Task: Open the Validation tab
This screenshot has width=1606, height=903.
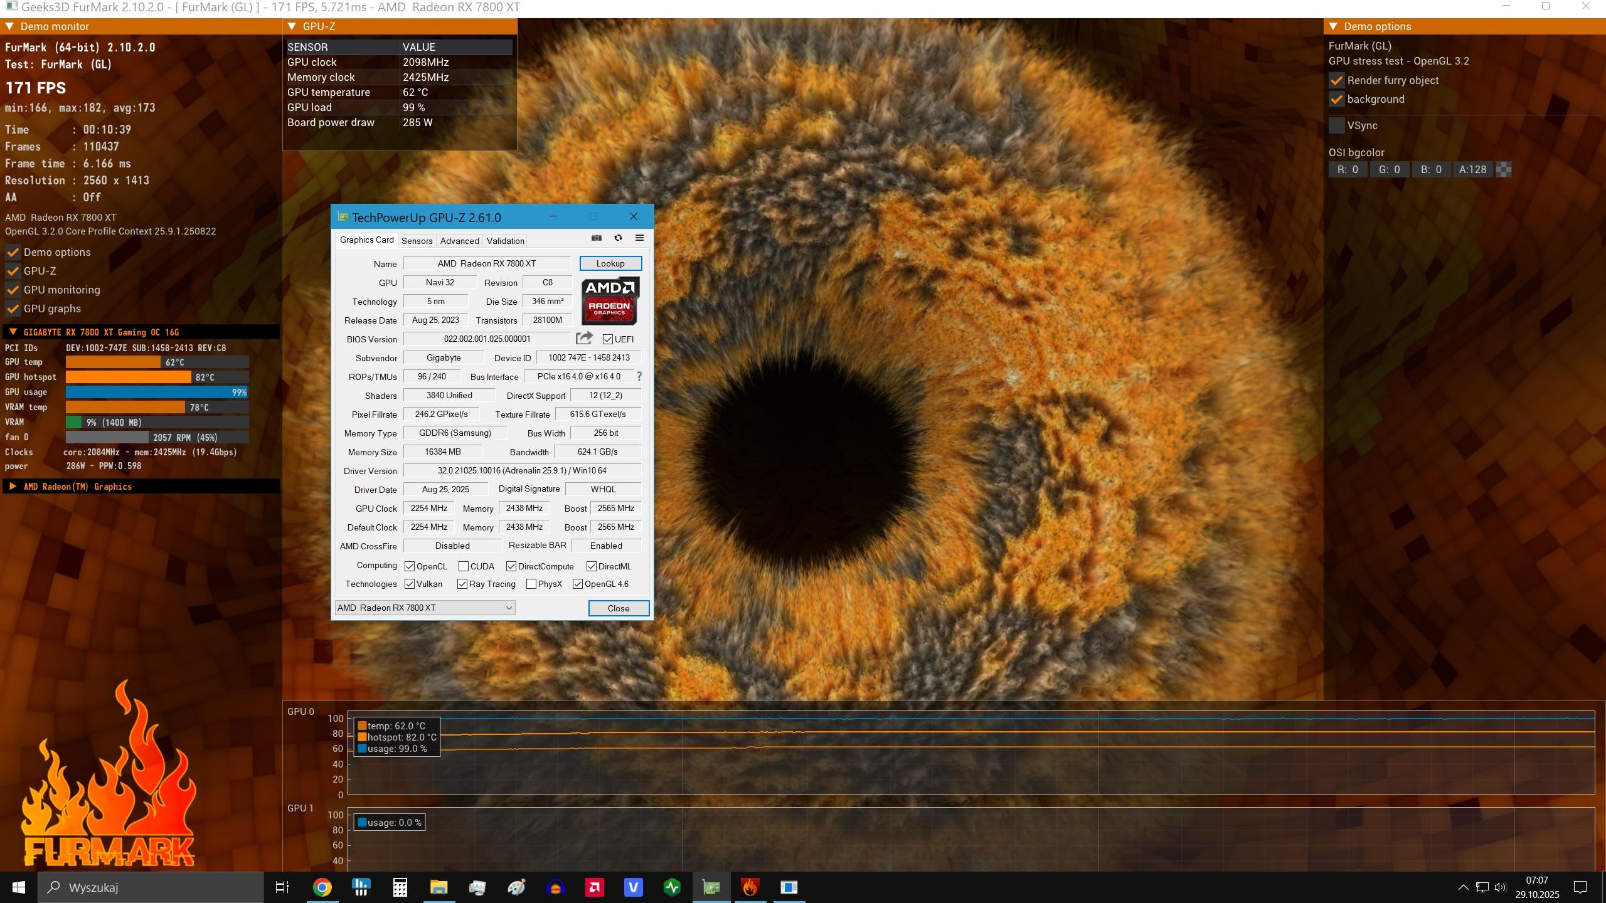Action: pos(505,241)
